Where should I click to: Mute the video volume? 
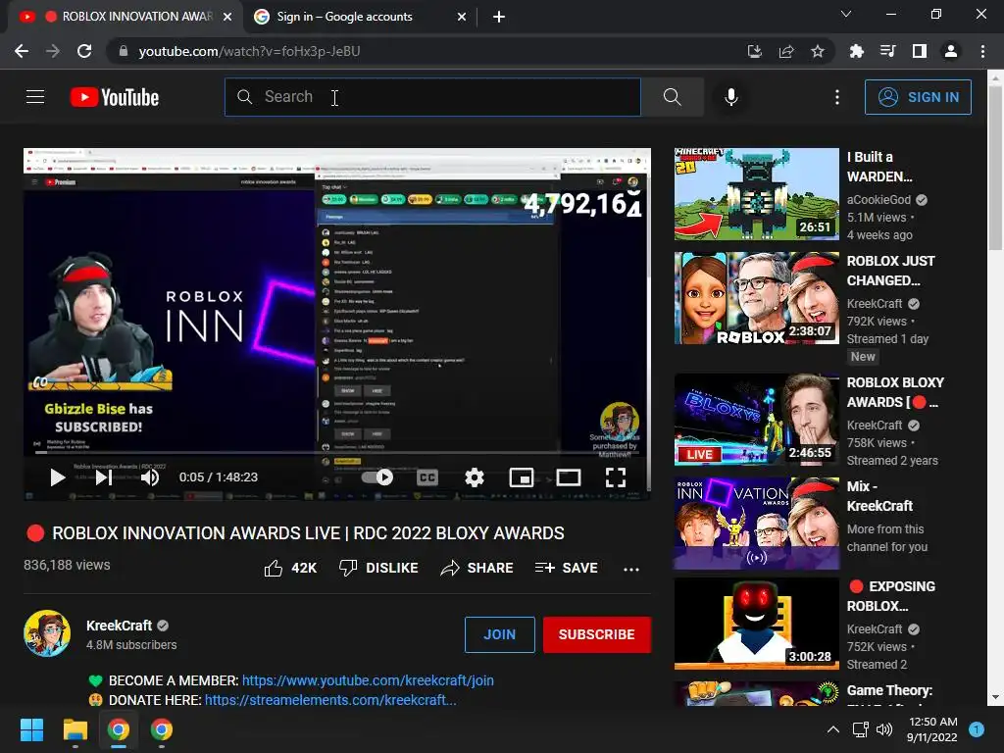[x=150, y=477]
